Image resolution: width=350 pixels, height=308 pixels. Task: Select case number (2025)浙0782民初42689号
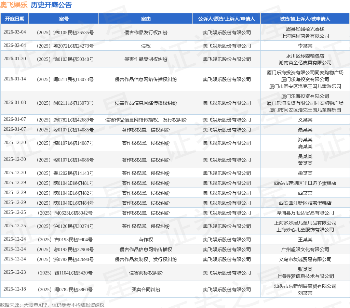[x=65, y=120]
